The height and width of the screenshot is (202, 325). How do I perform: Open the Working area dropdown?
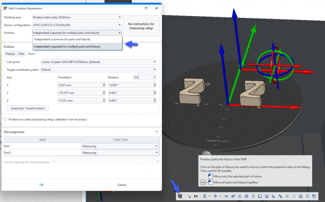77,17
